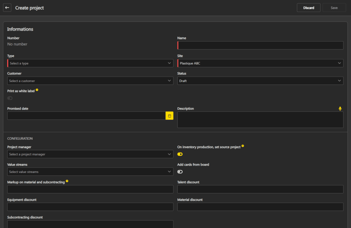
Task: Click the Description microphone icon
Action: pos(340,109)
